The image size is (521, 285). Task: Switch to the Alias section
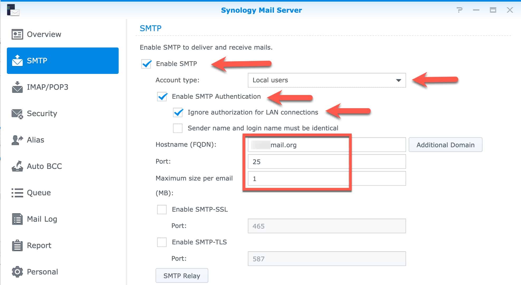point(63,140)
